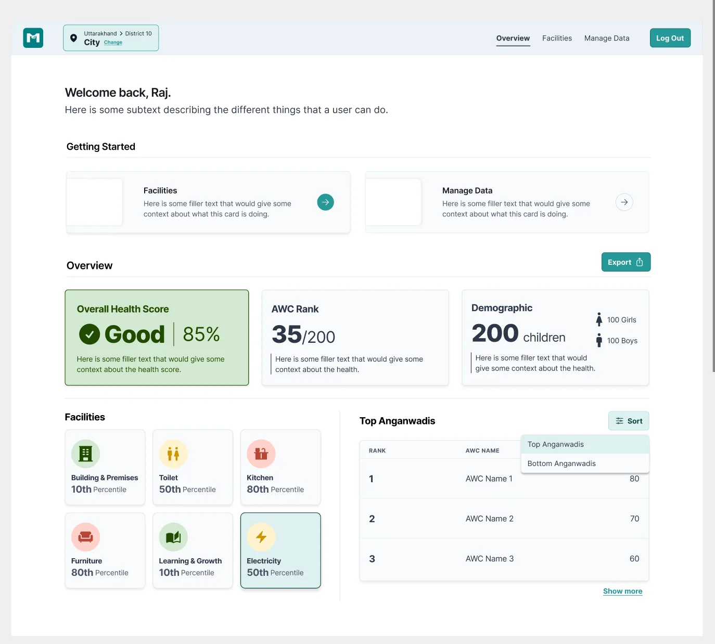Click the Welcome back, Raj. heading

[x=118, y=93]
